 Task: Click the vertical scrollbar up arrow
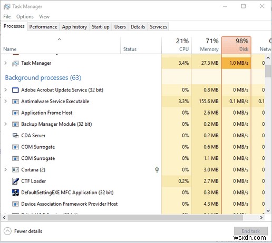pos(268,58)
